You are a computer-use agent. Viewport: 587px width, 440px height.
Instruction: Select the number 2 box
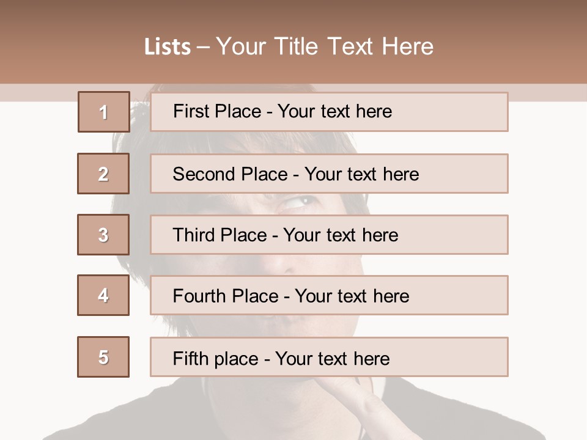pos(103,174)
